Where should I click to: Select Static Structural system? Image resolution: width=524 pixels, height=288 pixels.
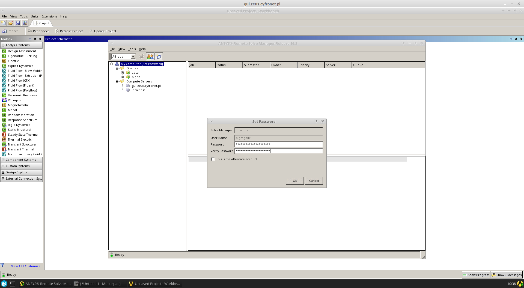(x=19, y=130)
